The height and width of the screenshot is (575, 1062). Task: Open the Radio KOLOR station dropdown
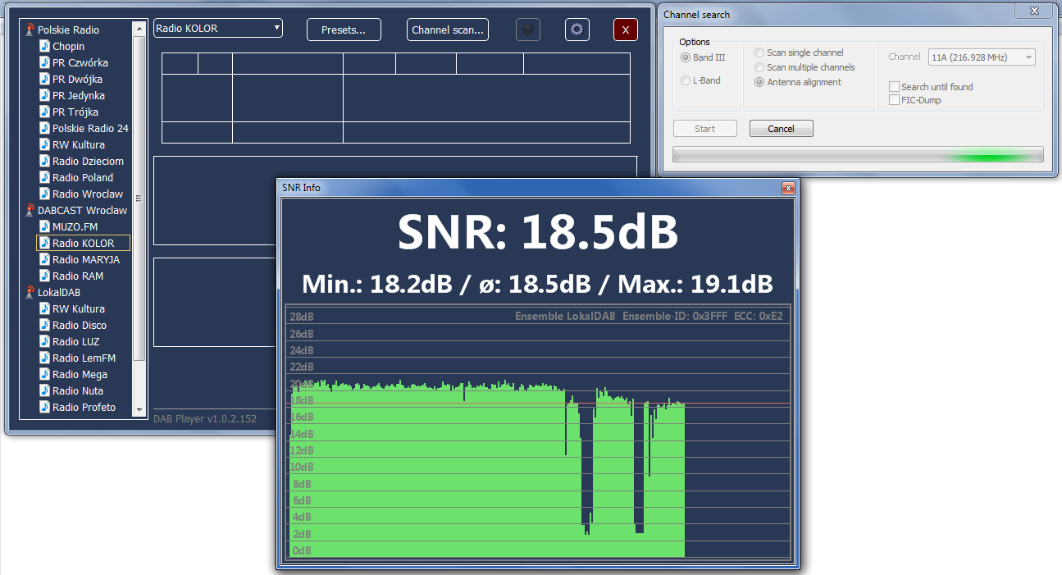pyautogui.click(x=218, y=29)
